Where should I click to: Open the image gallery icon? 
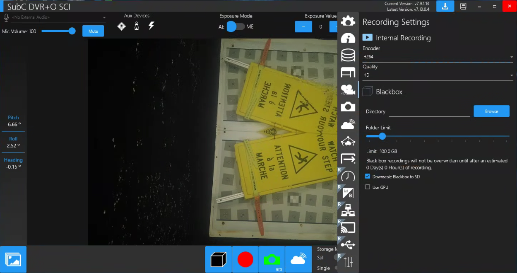point(13,259)
